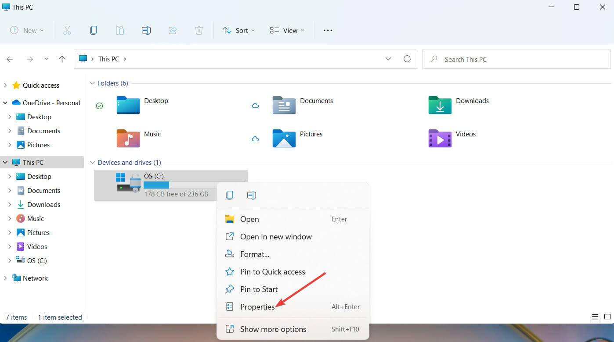
Task: Open the Sort dropdown
Action: coord(238,30)
